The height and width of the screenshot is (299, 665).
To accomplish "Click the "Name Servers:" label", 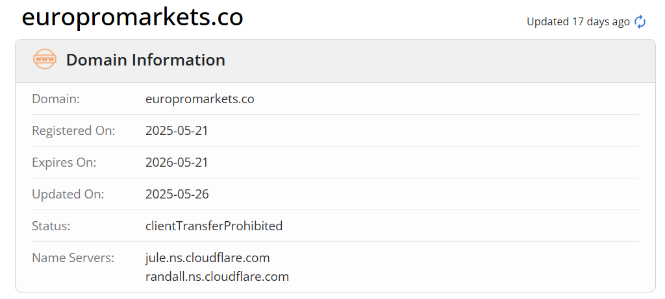I will (73, 257).
